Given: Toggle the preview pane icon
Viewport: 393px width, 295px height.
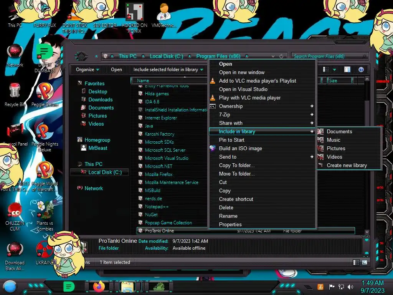Looking at the screenshot, I should (x=347, y=70).
